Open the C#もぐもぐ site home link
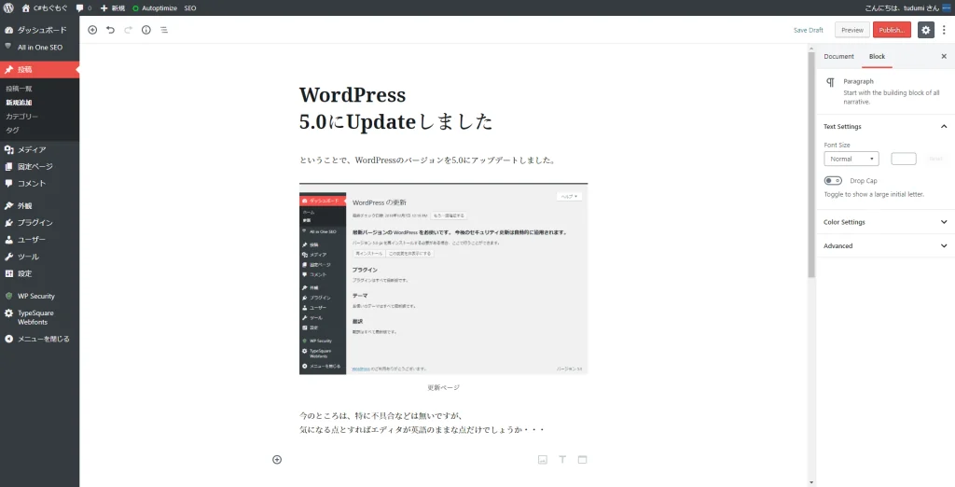The width and height of the screenshot is (955, 487). click(x=45, y=8)
